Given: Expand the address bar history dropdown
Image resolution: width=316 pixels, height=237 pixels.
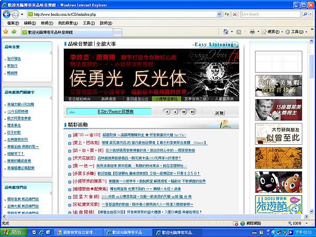Looking at the screenshot, I should coord(219,14).
